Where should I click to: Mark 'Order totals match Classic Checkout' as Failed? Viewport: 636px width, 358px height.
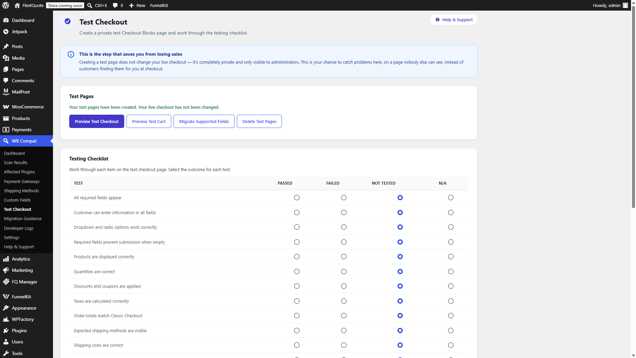point(344,316)
